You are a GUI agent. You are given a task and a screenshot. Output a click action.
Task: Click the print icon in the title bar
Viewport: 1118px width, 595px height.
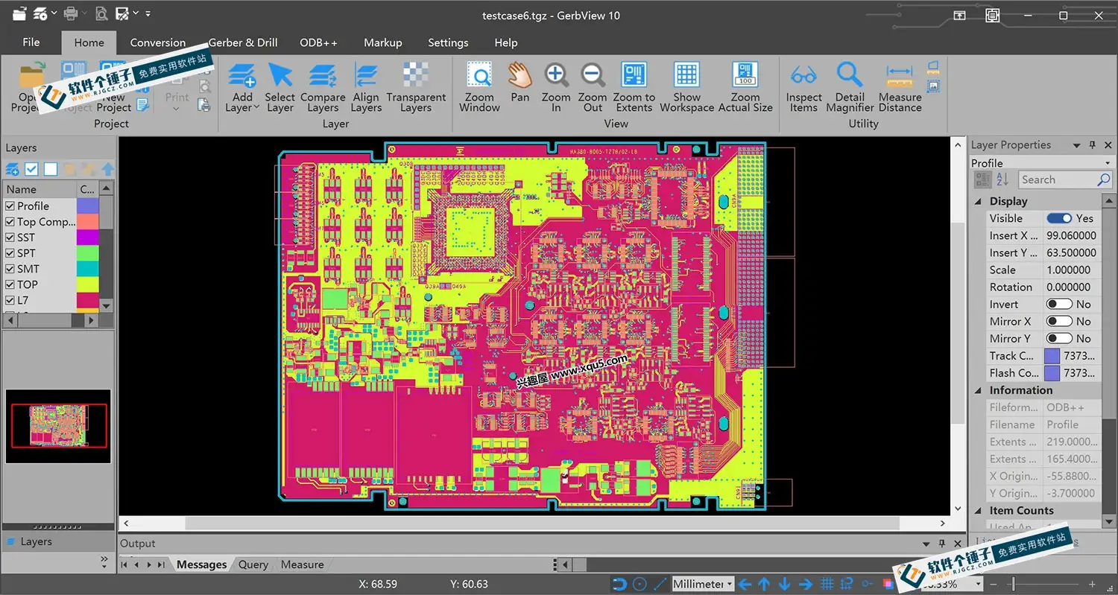[71, 13]
